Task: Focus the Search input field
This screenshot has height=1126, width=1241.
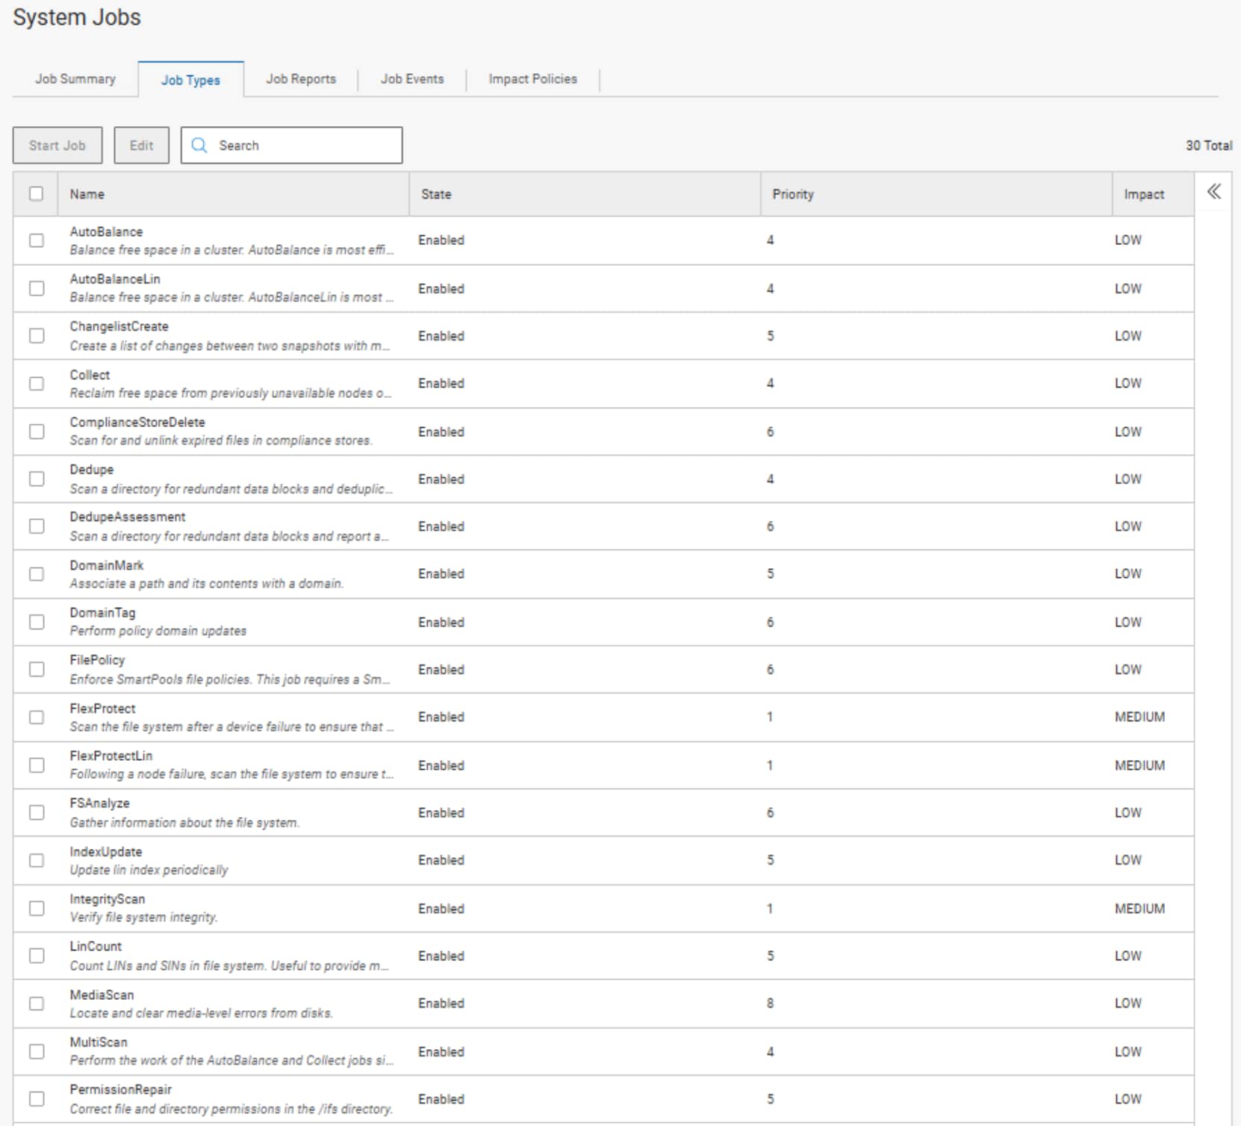Action: click(x=291, y=145)
